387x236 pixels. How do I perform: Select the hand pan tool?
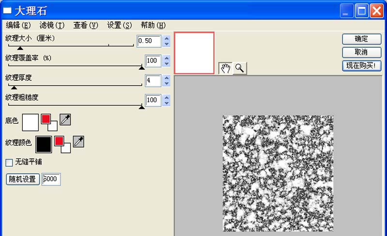225,68
